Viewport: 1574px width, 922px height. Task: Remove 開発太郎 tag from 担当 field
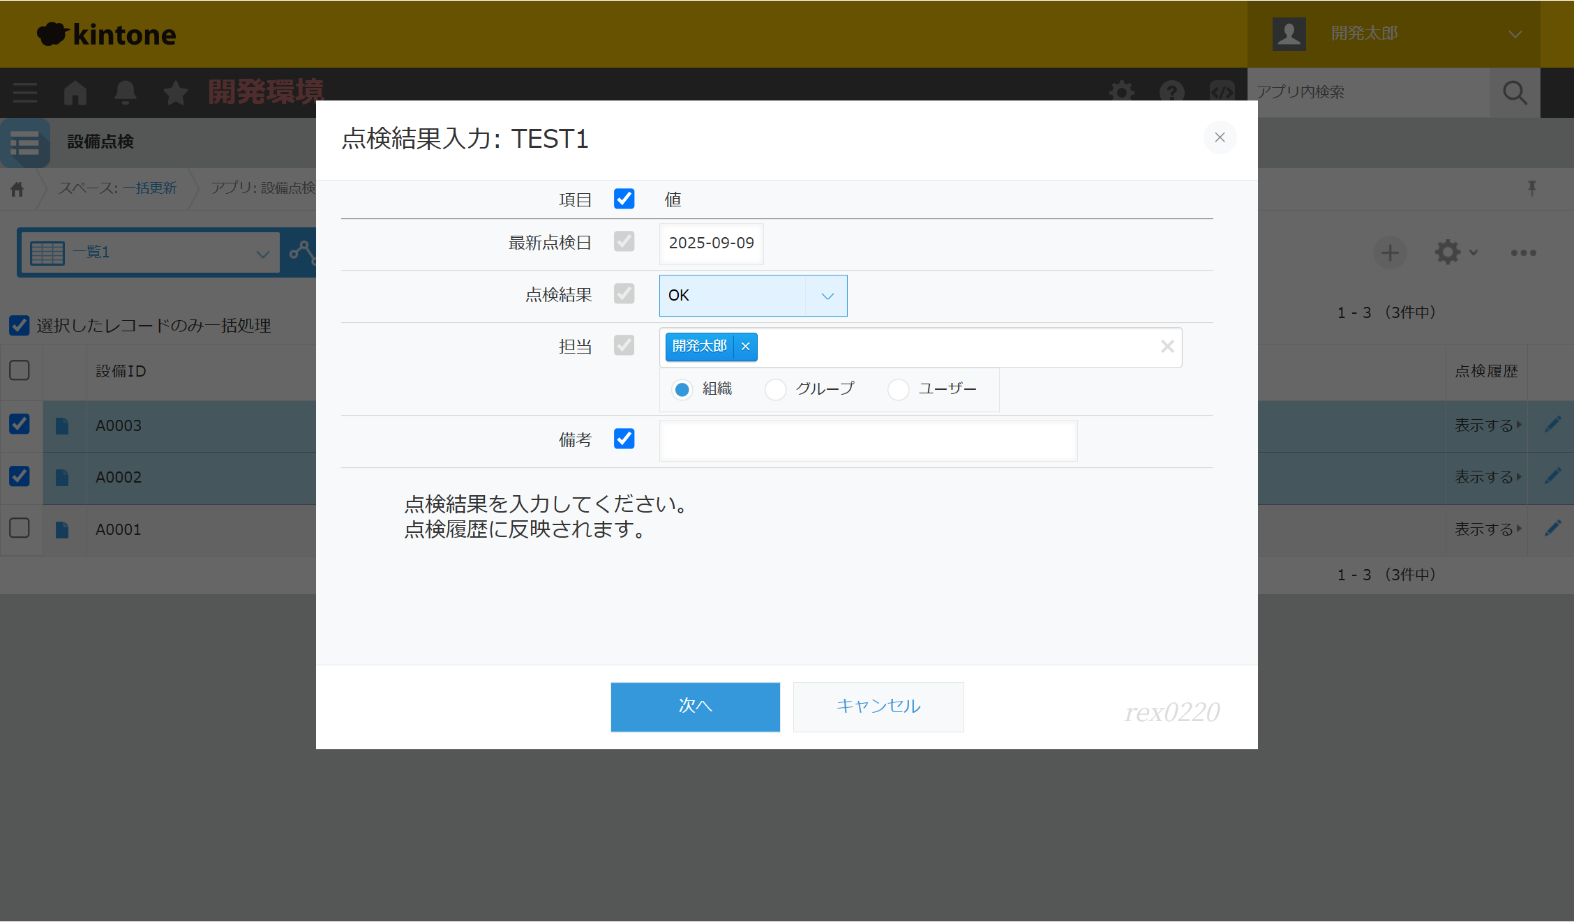coord(745,347)
